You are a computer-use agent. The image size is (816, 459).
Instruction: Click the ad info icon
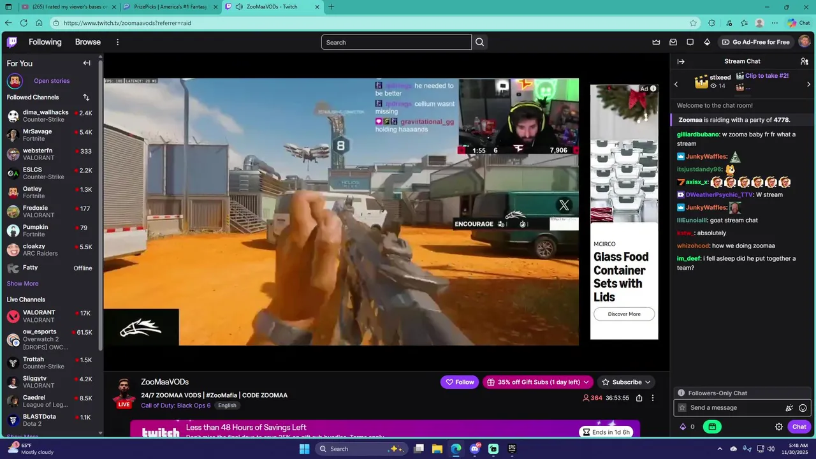pos(653,89)
